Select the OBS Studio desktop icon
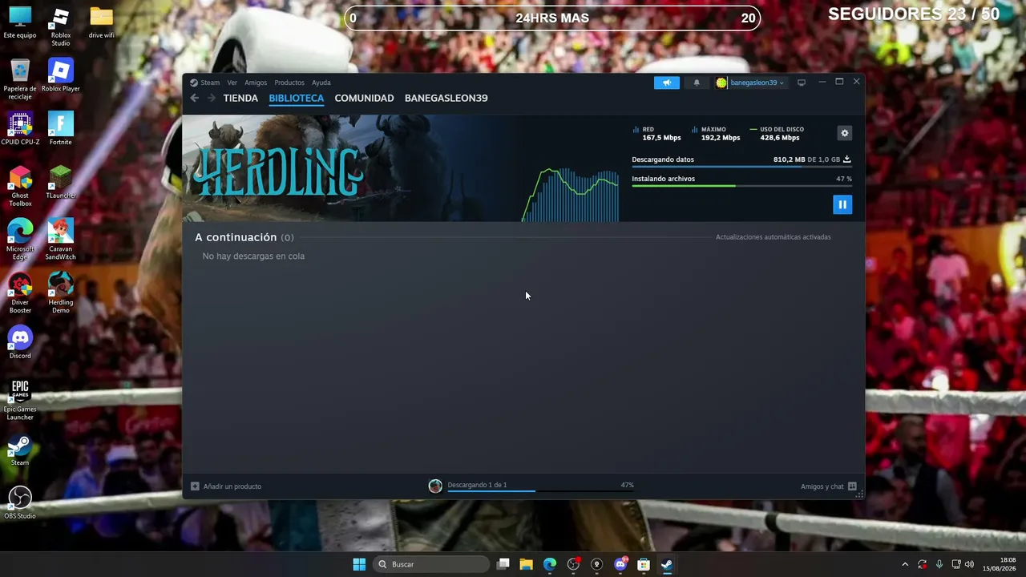The width and height of the screenshot is (1026, 577). pos(20,503)
